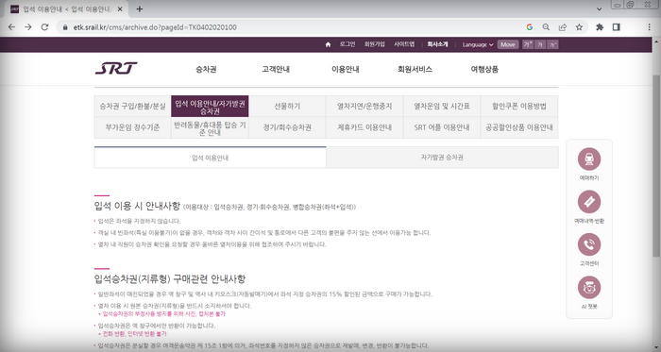Image resolution: width=661 pixels, height=352 pixels.
Task: Click the zoom magnifier icon in address bar
Action: point(546,27)
